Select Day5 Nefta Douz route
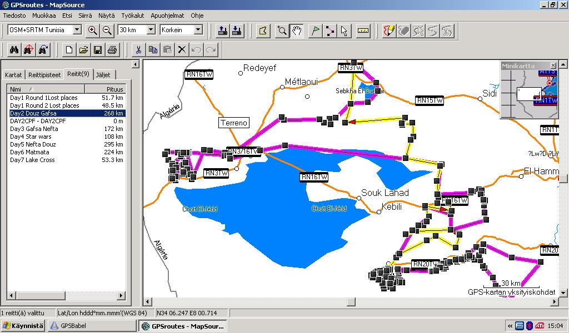 33,144
